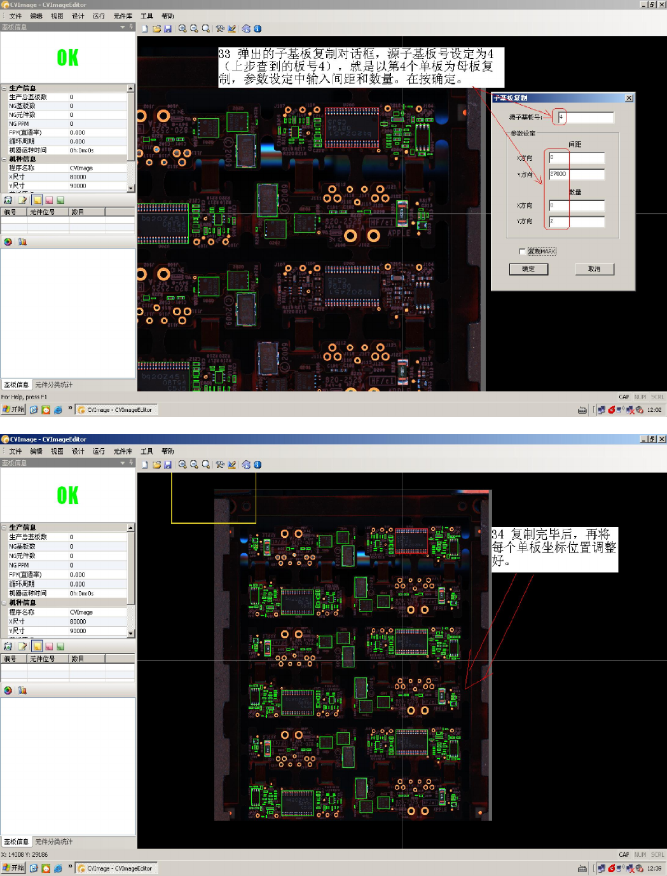The image size is (667, 876).
Task: Collapse 生产信息 group in lower window
Action: click(4, 528)
